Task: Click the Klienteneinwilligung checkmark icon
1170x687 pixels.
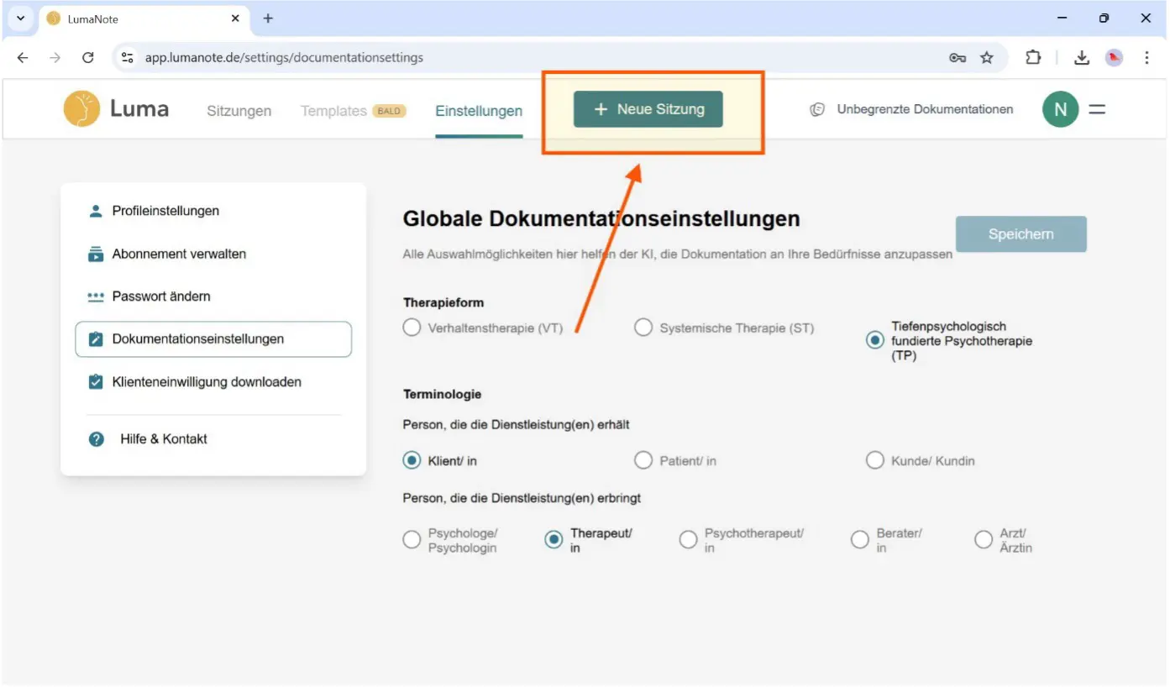Action: click(x=95, y=381)
